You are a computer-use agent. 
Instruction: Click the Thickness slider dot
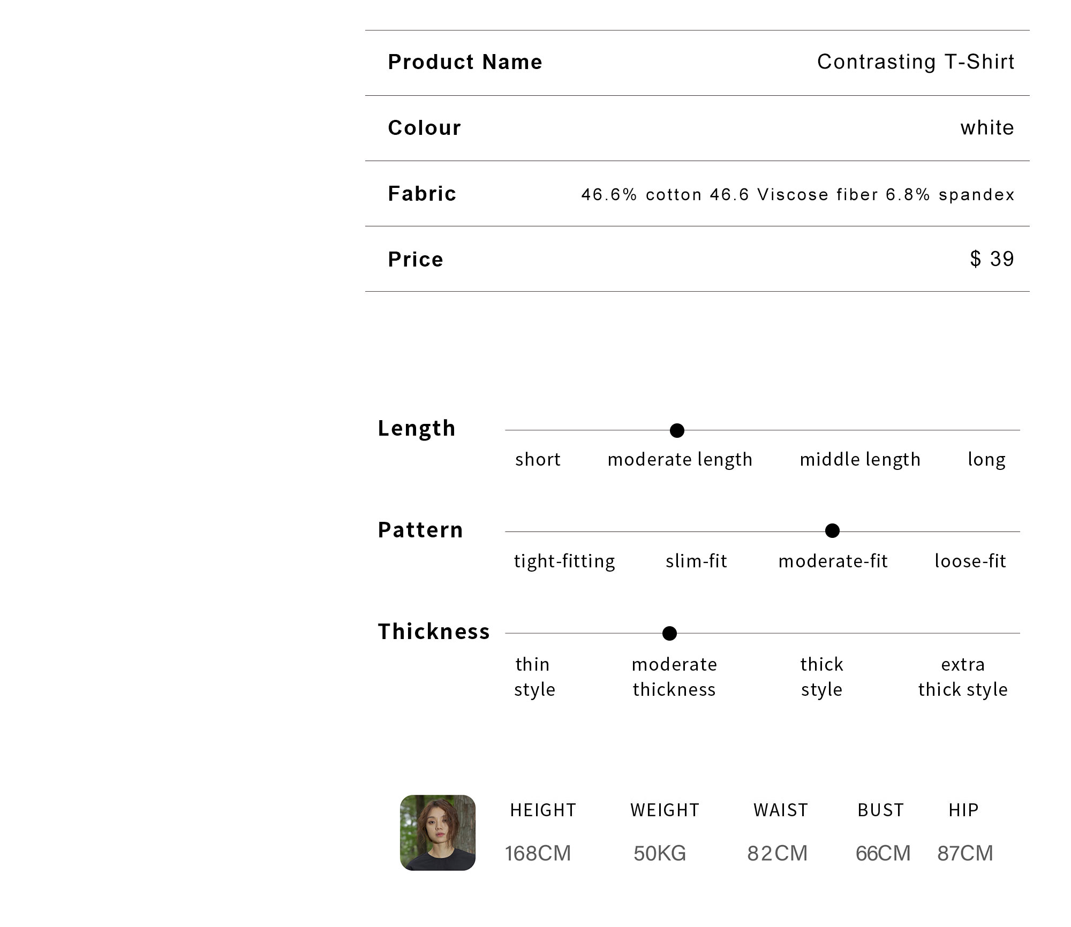pyautogui.click(x=669, y=633)
